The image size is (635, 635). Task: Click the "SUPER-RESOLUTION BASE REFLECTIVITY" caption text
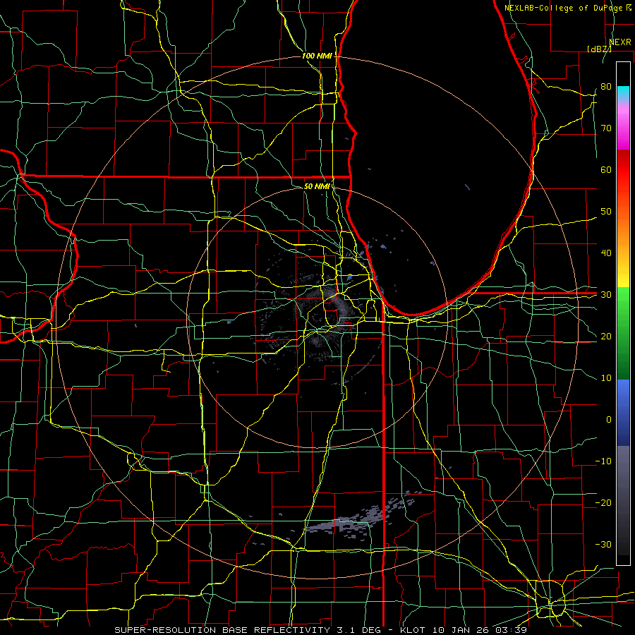pyautogui.click(x=222, y=630)
